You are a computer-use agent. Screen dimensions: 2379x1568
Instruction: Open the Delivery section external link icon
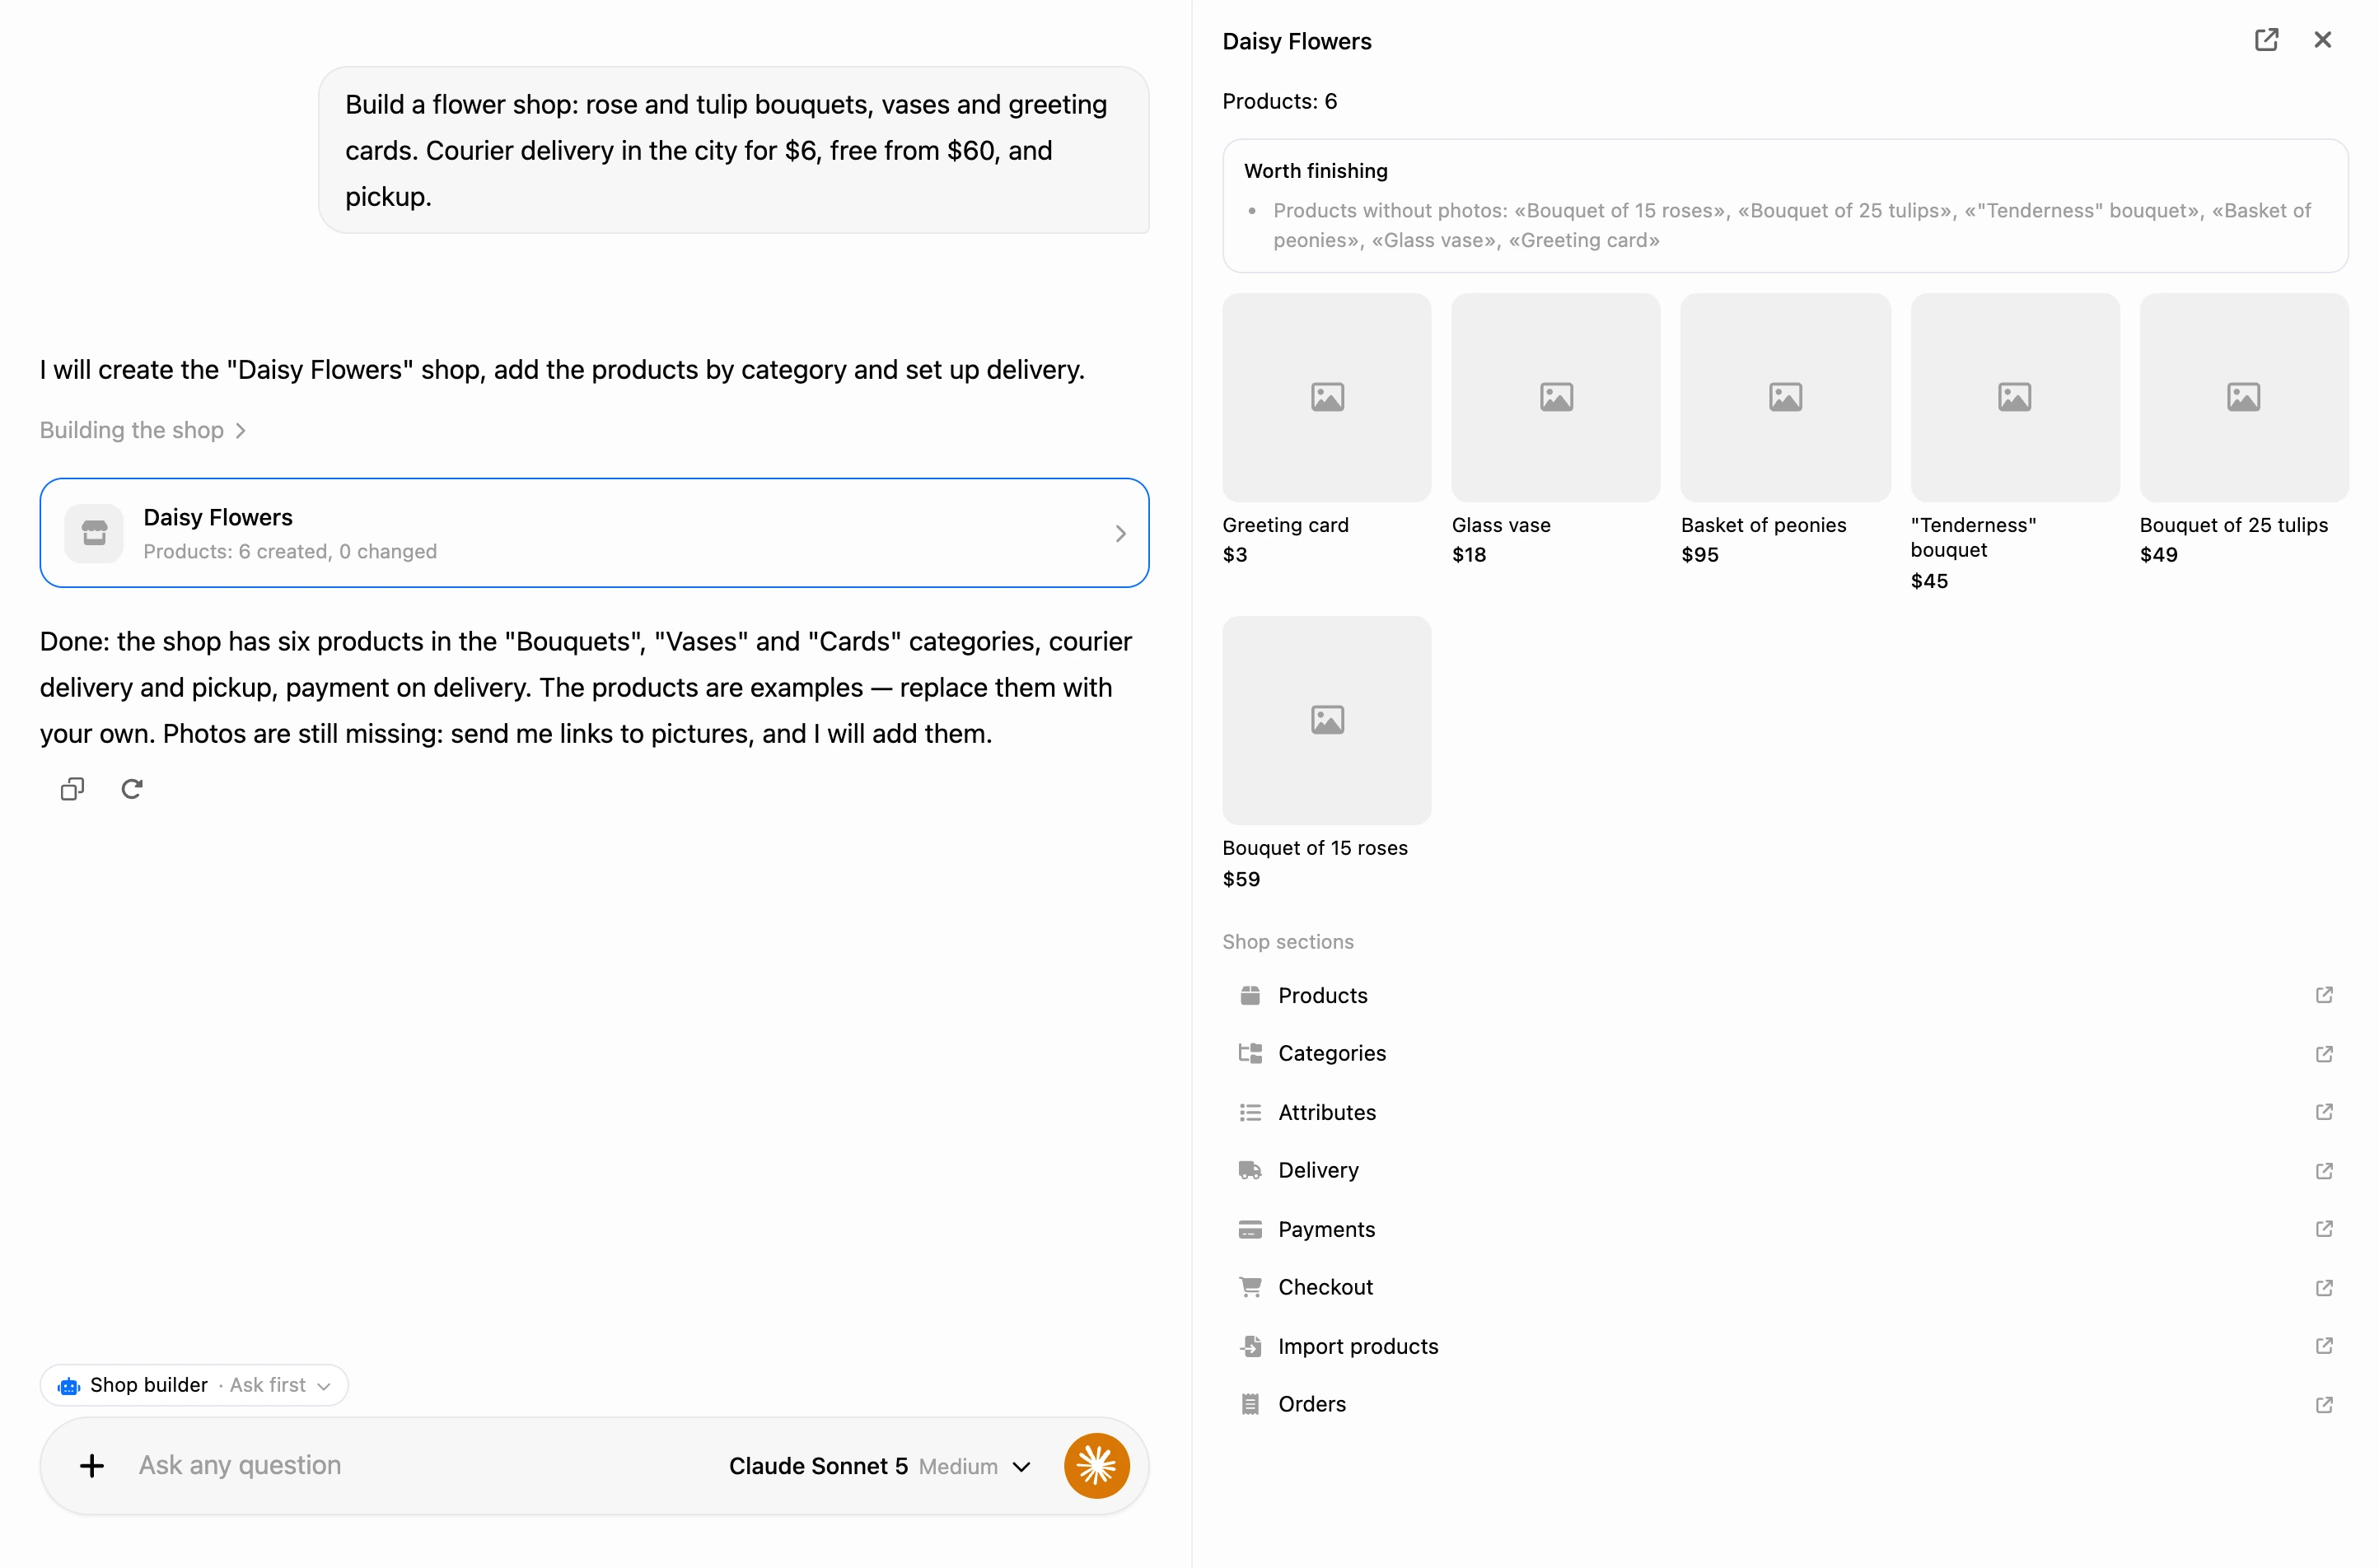click(2324, 1171)
